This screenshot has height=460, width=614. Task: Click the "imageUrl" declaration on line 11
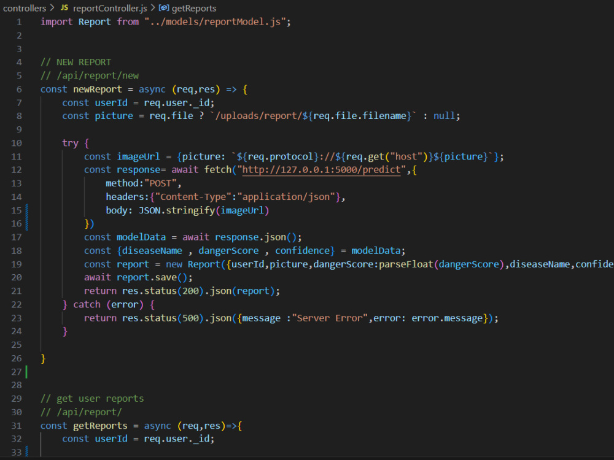coord(139,157)
